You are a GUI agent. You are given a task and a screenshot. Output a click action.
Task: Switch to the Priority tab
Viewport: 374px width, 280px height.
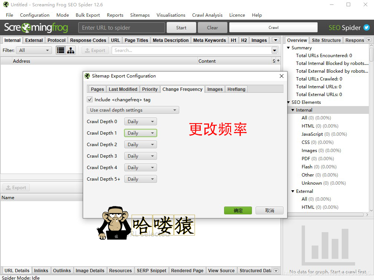(150, 89)
